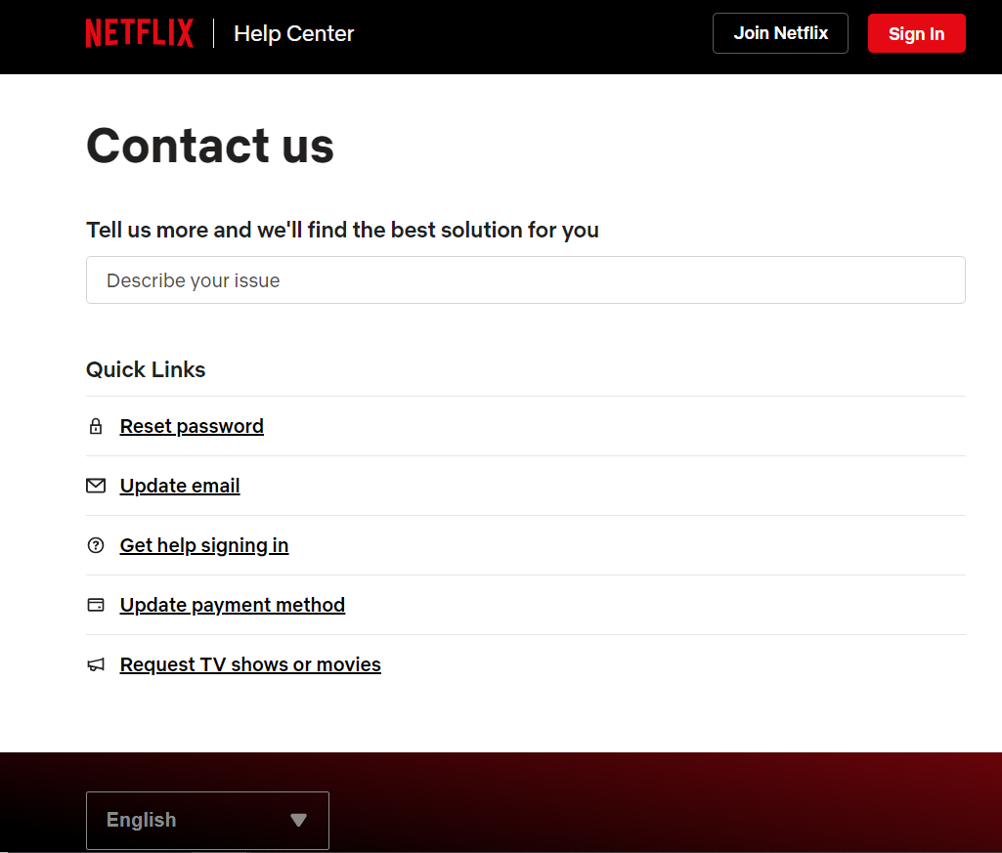
Task: Click the Contact us heading
Action: (209, 146)
